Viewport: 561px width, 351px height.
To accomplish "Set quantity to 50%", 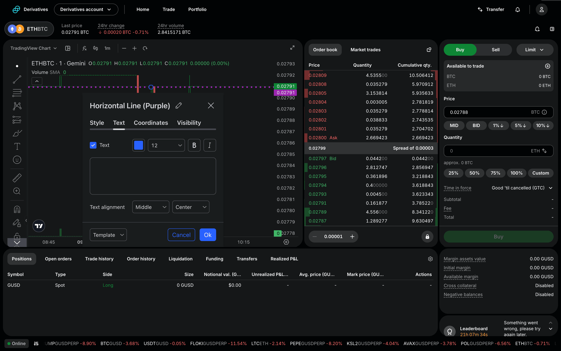I will [474, 173].
